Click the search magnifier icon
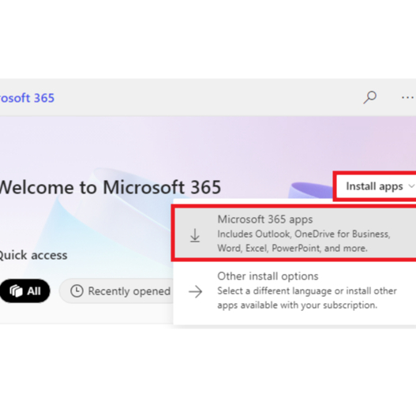The width and height of the screenshot is (416, 416). point(370,97)
